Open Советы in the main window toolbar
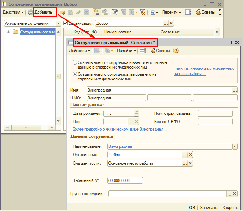The width and height of the screenshot is (243, 211). coord(206,12)
